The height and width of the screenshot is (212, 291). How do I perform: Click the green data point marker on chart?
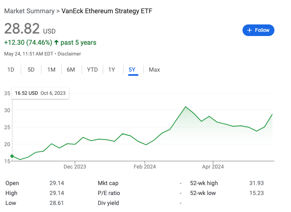coord(12,156)
